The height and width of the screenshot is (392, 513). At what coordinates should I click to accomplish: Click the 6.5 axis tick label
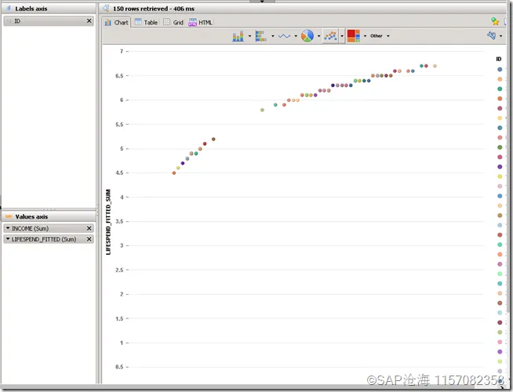119,75
